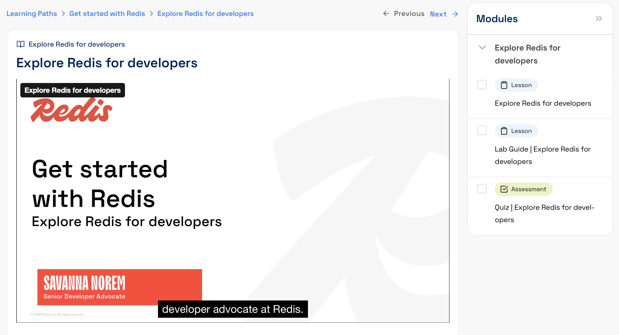Open Get started with Redis breadcrumb
Viewport: 619px width, 335px height.
pos(107,13)
